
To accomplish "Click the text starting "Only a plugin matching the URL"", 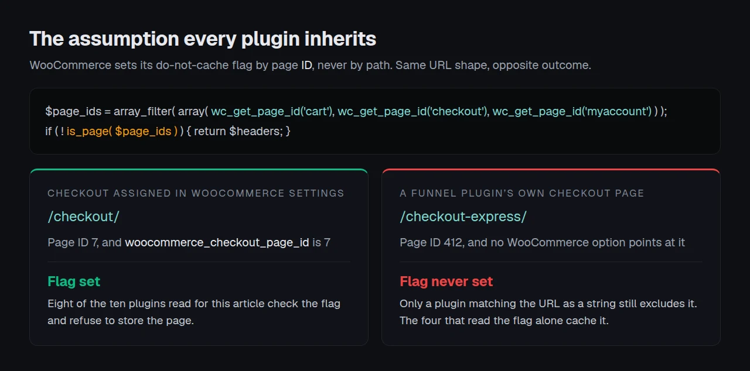I will (x=548, y=304).
